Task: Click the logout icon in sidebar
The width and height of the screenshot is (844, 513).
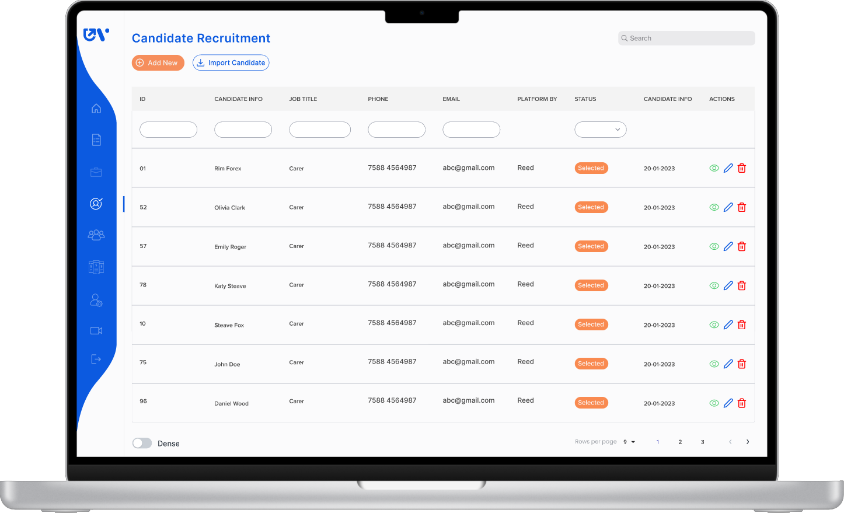Action: [x=96, y=360]
